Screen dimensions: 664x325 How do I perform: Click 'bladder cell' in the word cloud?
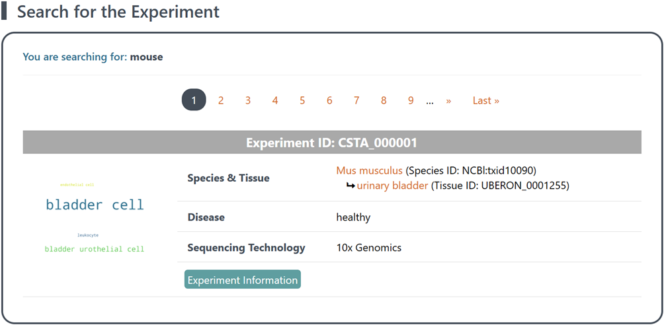95,205
